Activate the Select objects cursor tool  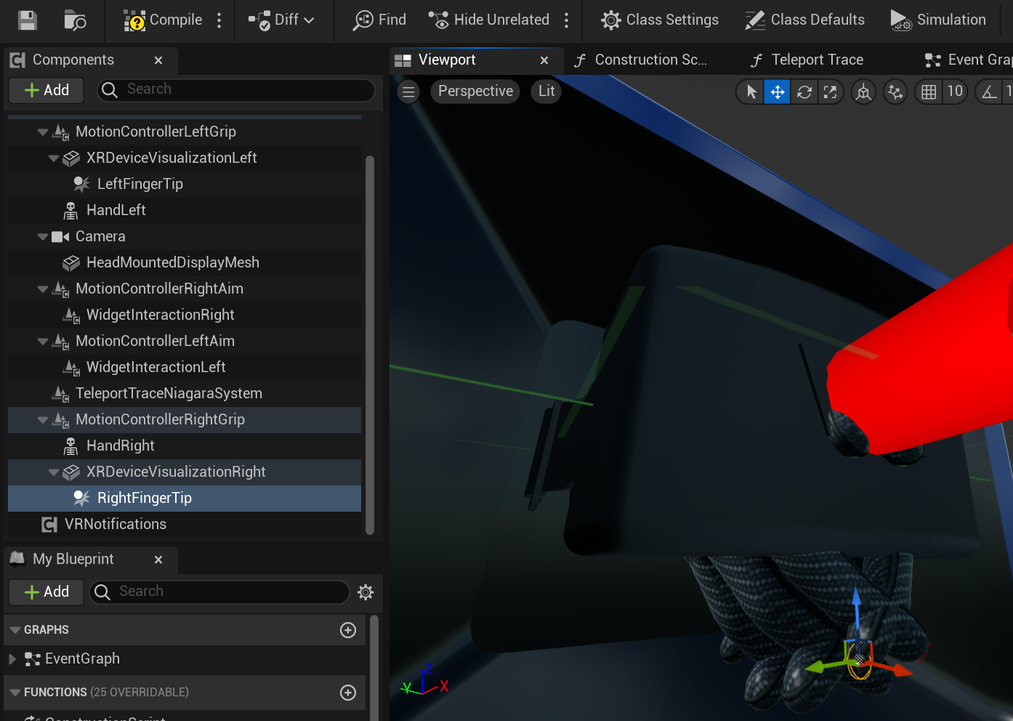(x=751, y=92)
